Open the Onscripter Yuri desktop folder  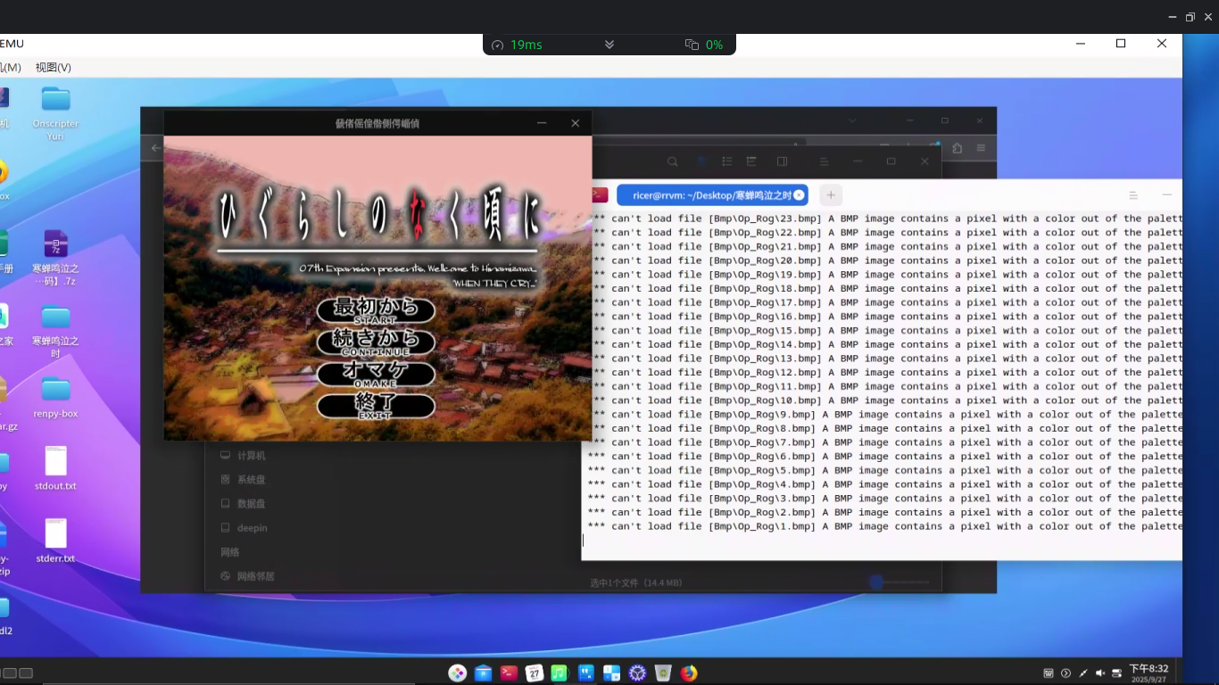coord(55,112)
